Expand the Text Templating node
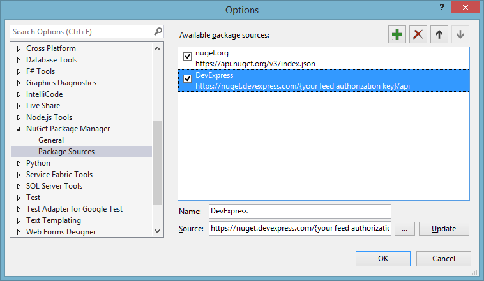This screenshot has height=281, width=484. tap(19, 221)
